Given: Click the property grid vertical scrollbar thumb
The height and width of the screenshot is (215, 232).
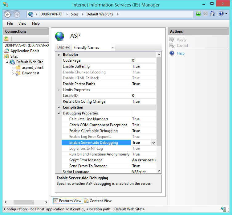Looking at the screenshot, I should tap(159, 101).
